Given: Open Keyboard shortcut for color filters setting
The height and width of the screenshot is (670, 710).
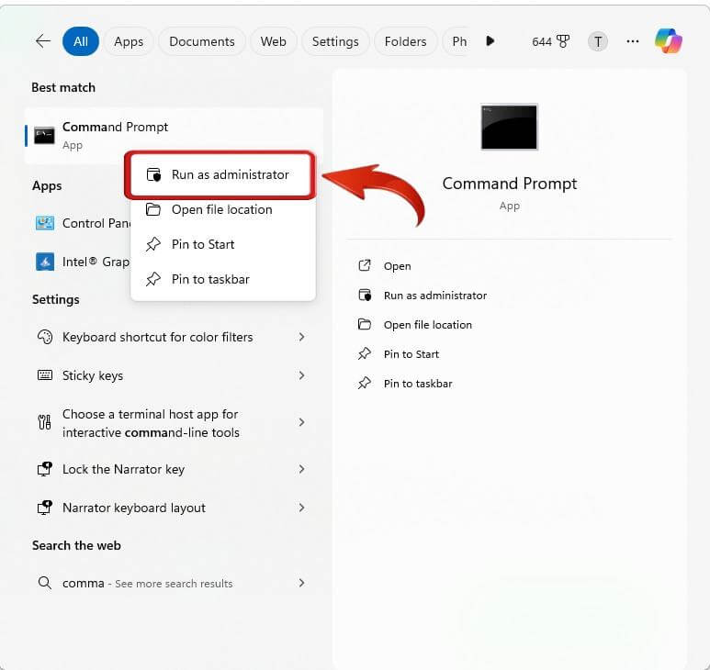Looking at the screenshot, I should (172, 337).
